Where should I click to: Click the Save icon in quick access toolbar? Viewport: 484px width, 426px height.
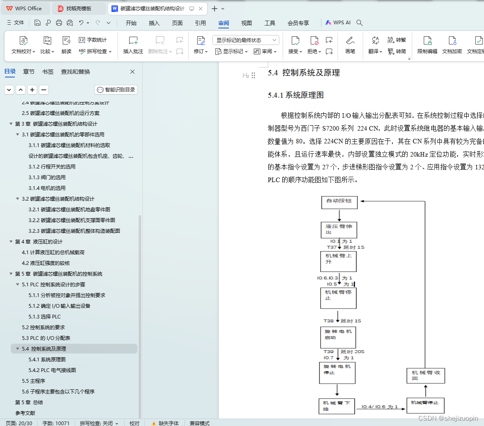(38, 23)
